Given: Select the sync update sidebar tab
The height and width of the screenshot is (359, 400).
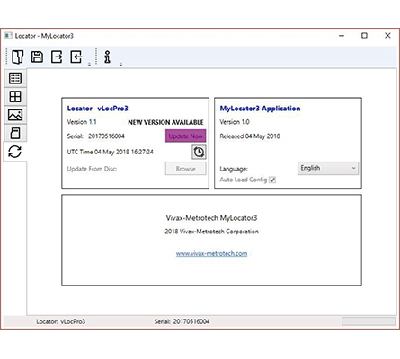Looking at the screenshot, I should [15, 152].
